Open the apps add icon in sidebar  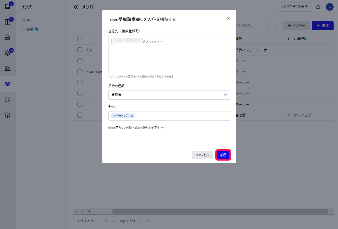(x=8, y=100)
